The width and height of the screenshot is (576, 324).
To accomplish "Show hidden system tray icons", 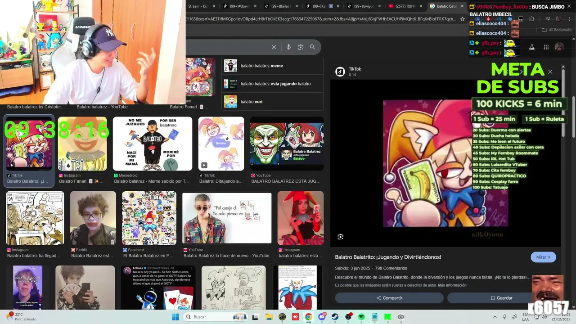I will 495,317.
